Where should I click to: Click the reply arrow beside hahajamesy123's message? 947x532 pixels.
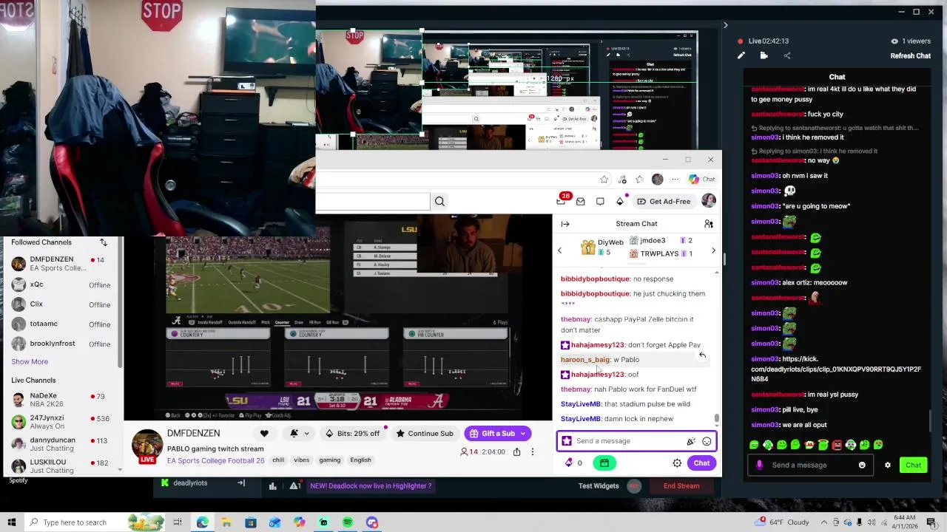click(x=702, y=355)
